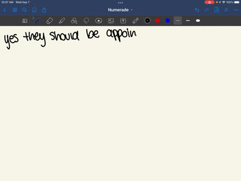Close the document with X

[x=226, y=10]
